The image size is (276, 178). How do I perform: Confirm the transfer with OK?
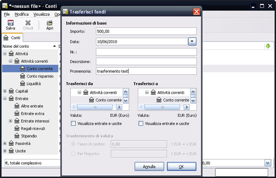point(182,167)
